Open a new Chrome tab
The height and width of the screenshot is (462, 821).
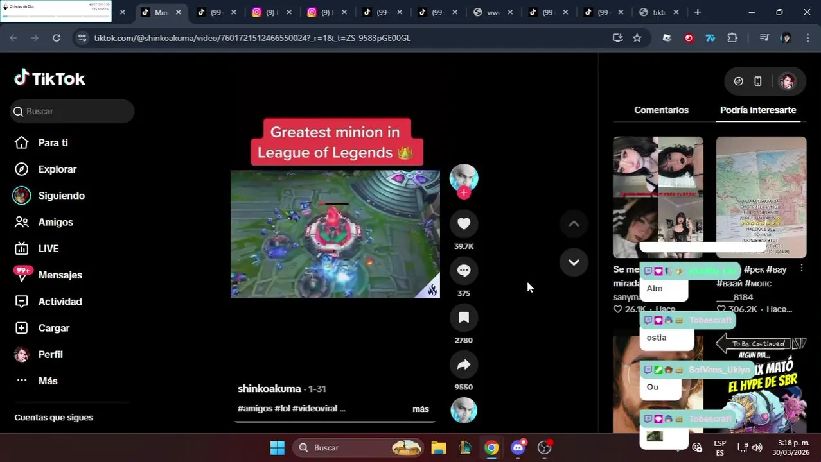(698, 12)
